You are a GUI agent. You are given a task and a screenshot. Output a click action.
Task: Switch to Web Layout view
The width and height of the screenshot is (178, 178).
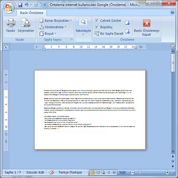click(x=103, y=172)
